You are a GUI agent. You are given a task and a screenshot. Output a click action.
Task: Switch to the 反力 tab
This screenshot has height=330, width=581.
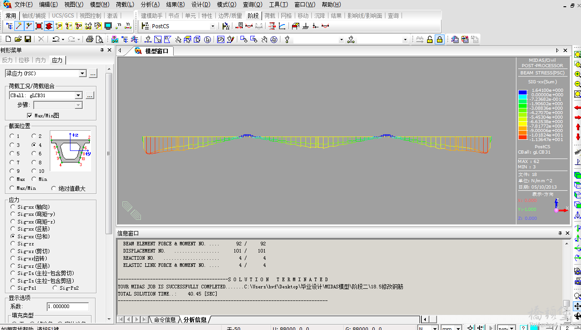[x=8, y=60]
